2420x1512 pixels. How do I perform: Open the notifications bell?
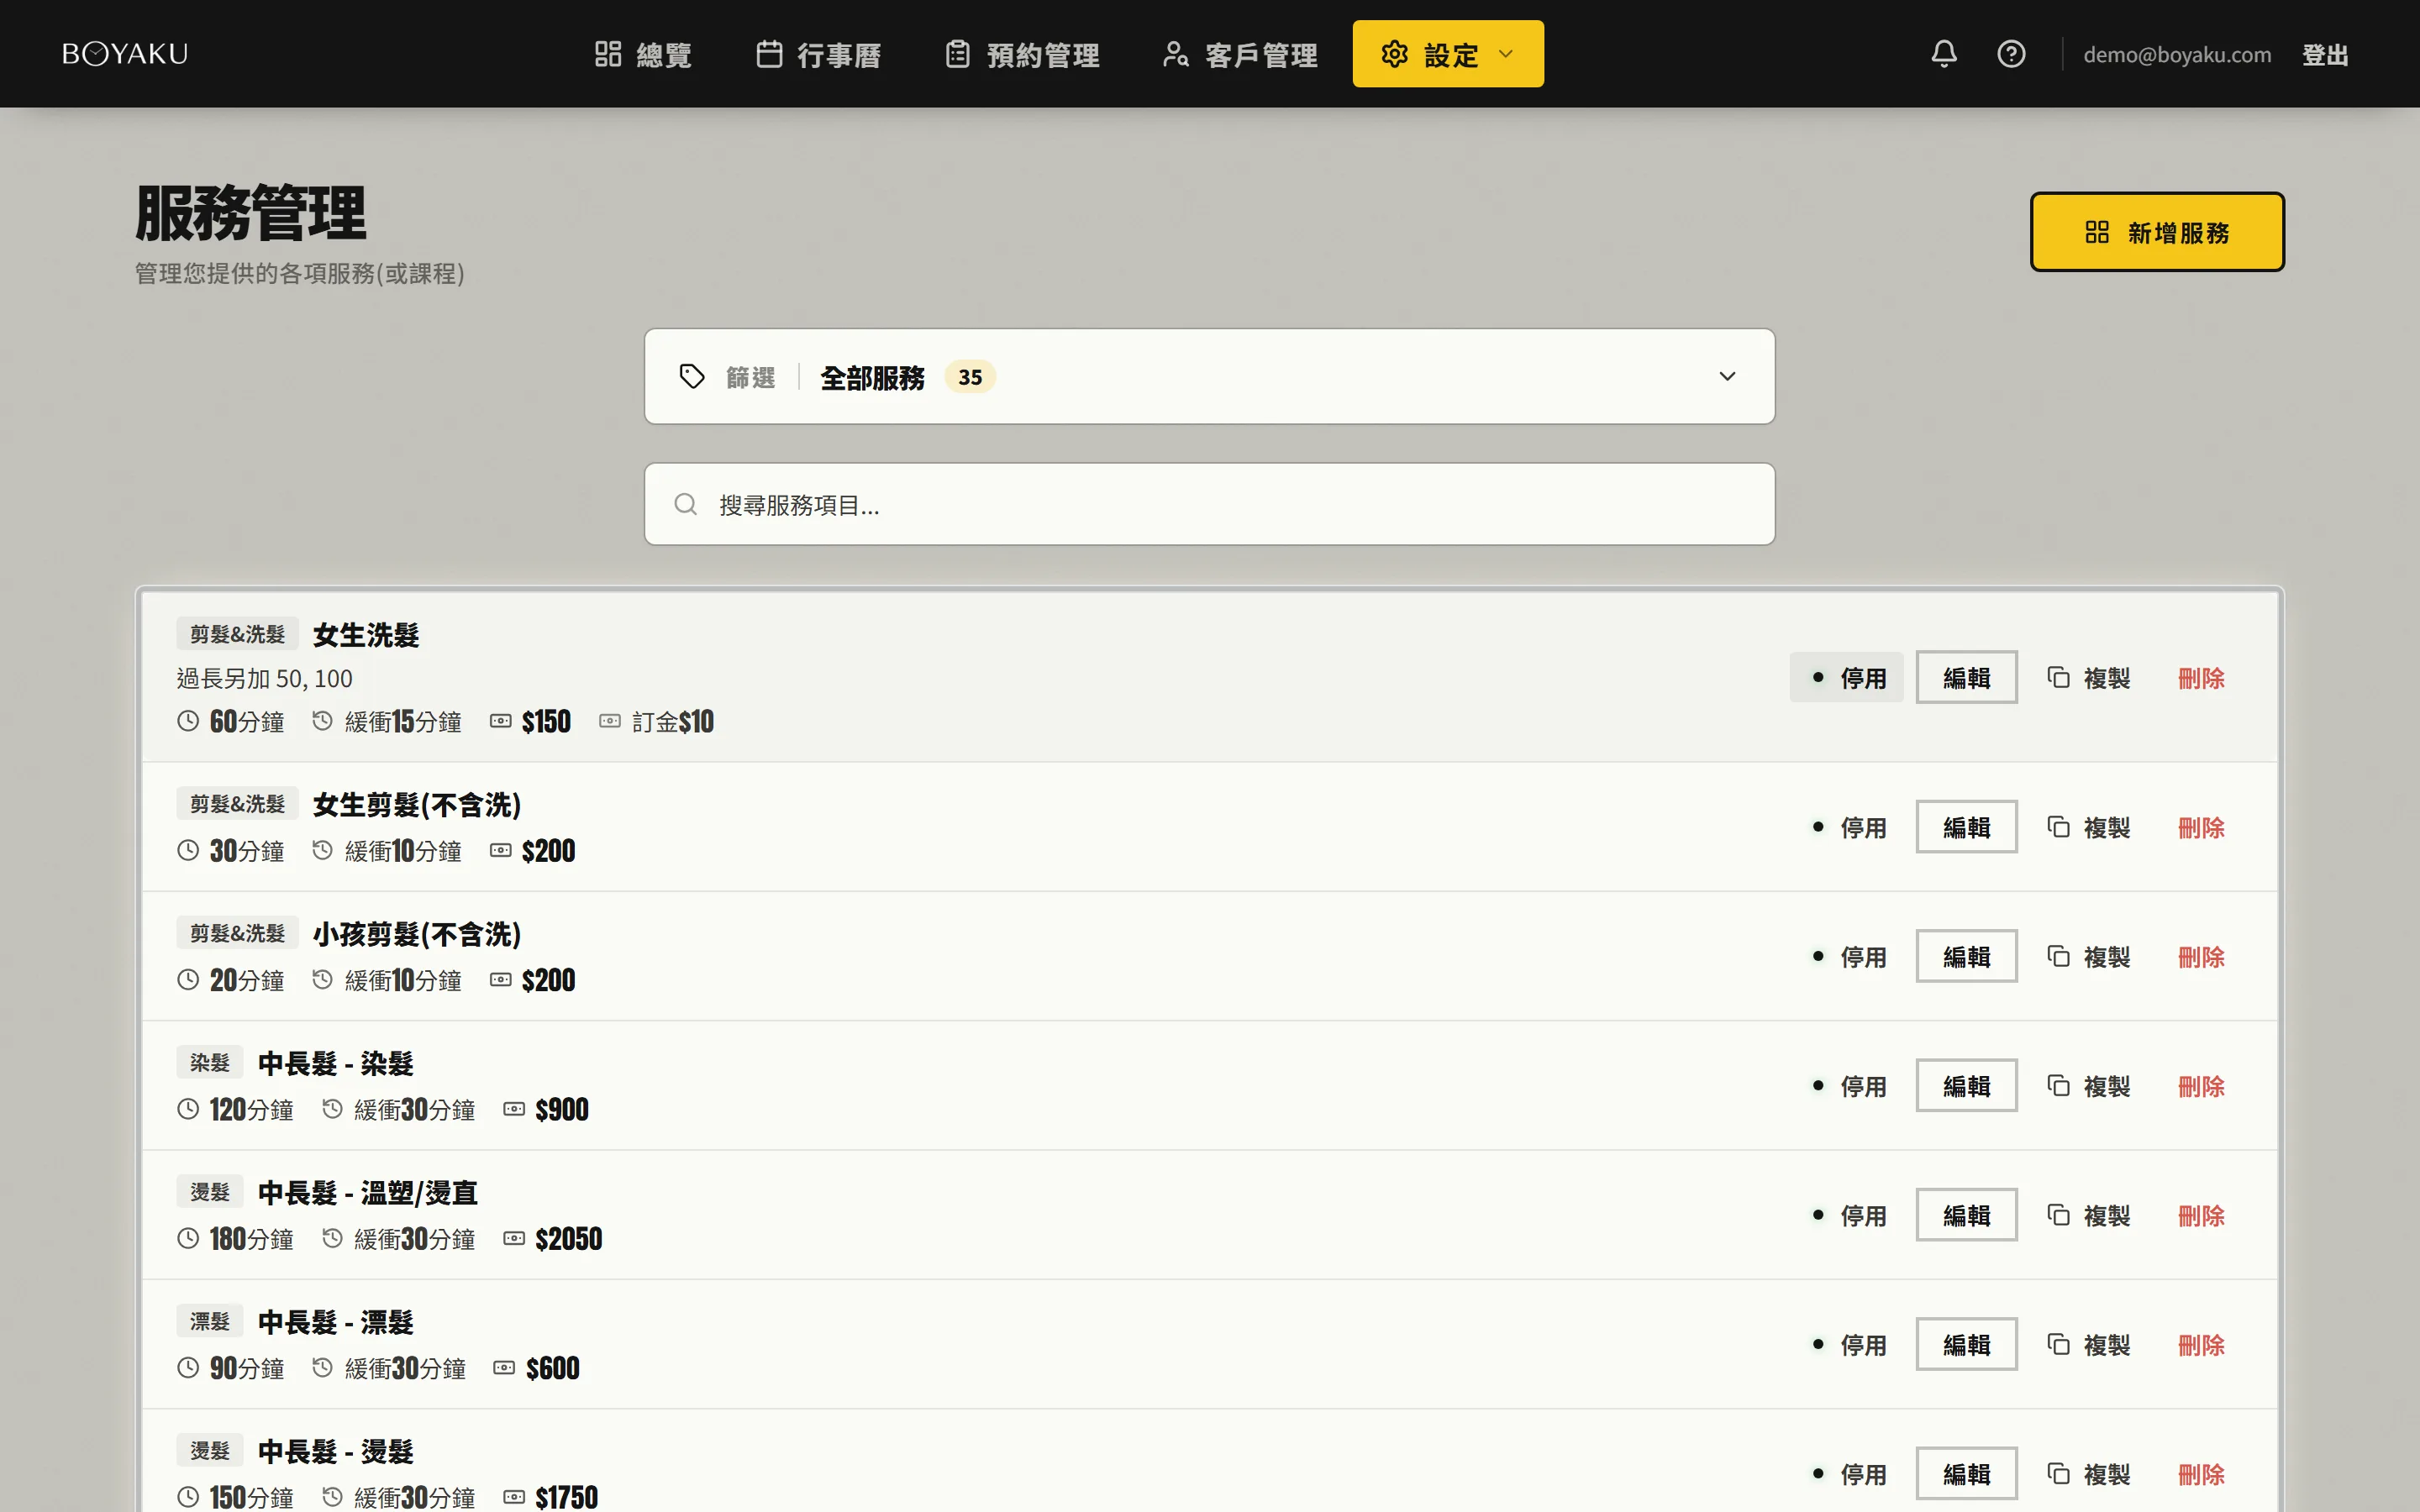pos(1943,54)
